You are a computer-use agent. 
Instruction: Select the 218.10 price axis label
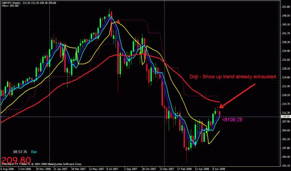click(286, 95)
